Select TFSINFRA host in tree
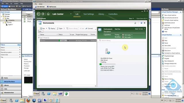184x103 pixels. (11, 20)
